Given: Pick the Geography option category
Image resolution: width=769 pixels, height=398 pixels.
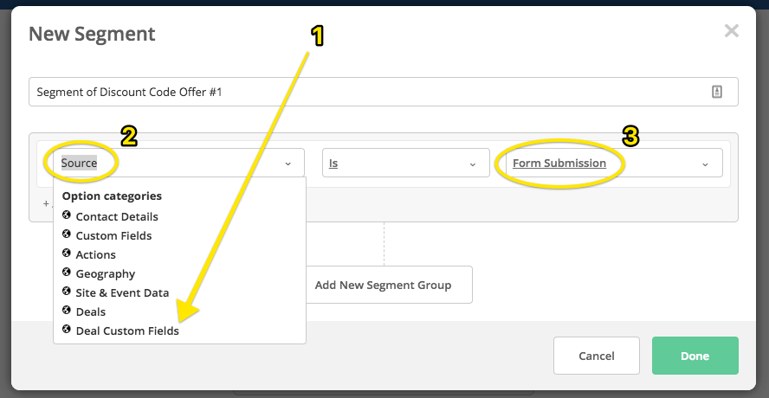Looking at the screenshot, I should pyautogui.click(x=106, y=273).
